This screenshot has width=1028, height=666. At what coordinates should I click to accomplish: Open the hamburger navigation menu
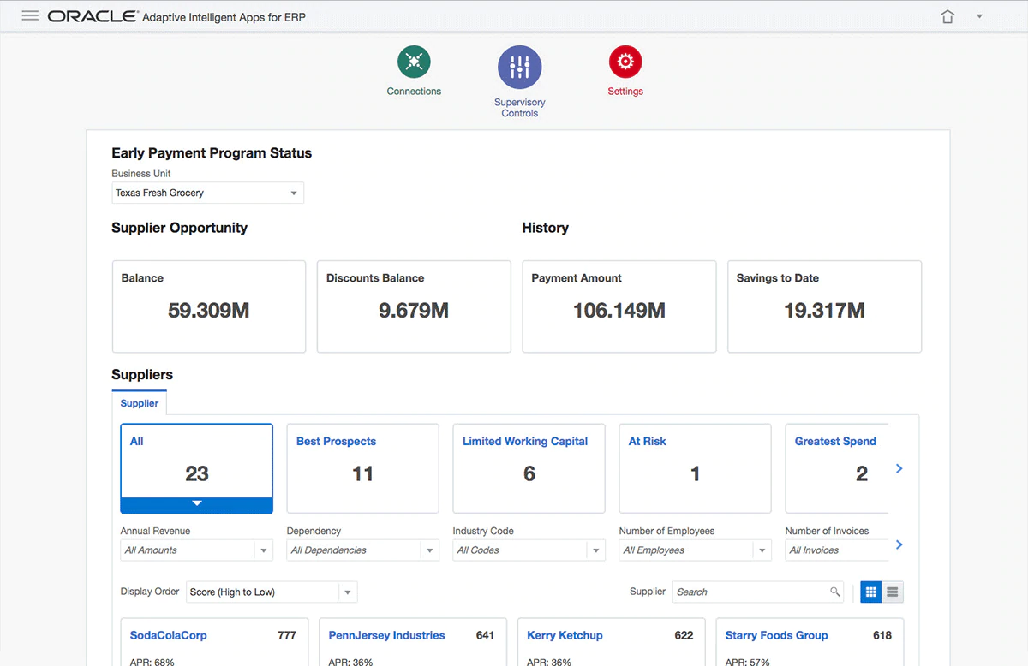(x=30, y=16)
